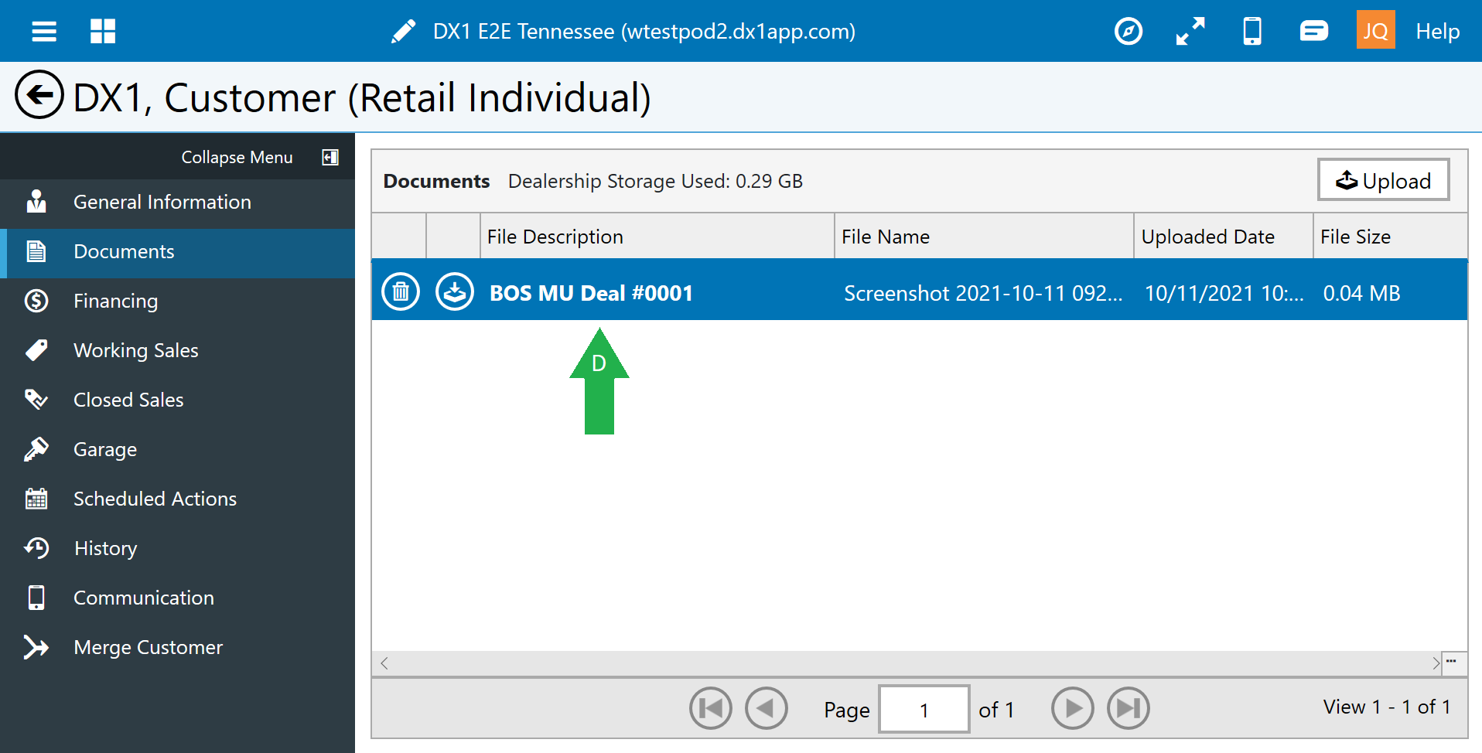Click the Working Sales tag icon
This screenshot has height=753, width=1482.
36,350
